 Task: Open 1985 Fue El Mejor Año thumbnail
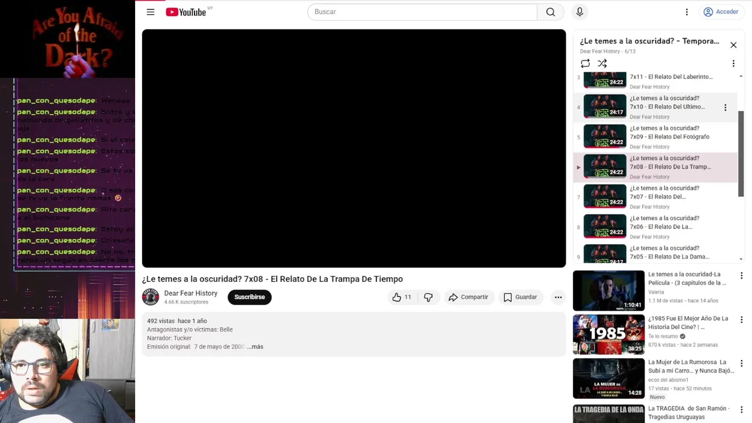point(609,335)
